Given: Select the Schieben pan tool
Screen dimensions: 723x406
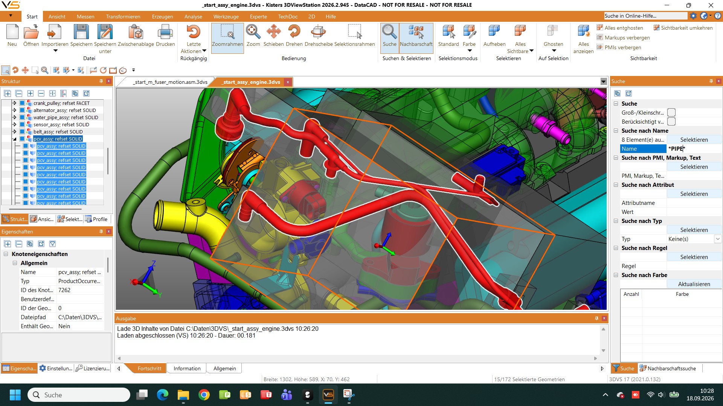Looking at the screenshot, I should click(x=274, y=32).
